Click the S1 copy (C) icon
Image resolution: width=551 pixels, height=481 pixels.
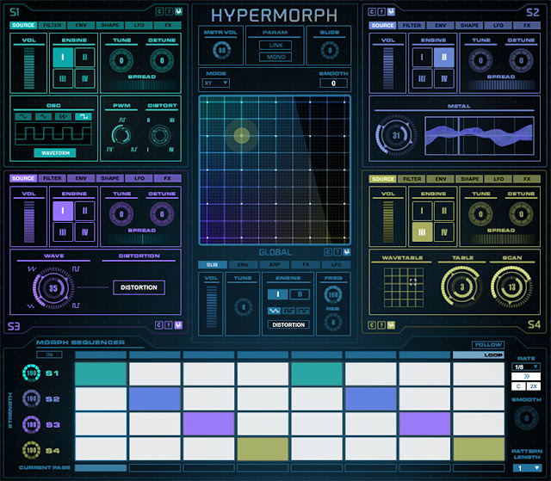159,11
